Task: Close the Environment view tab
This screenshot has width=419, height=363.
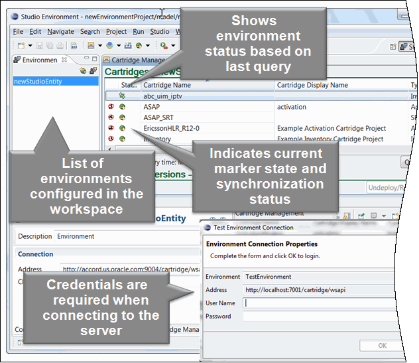Action: pyautogui.click(x=64, y=60)
